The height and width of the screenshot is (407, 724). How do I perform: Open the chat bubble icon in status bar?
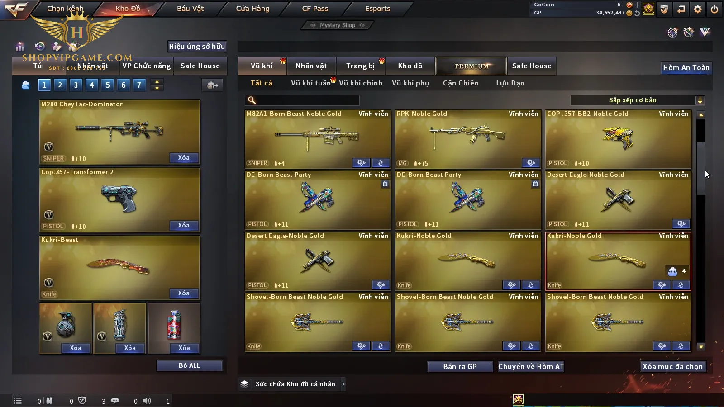pos(115,401)
